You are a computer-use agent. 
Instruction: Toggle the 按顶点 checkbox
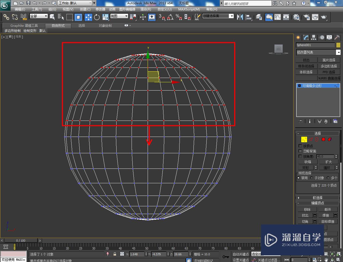pyautogui.click(x=300, y=146)
